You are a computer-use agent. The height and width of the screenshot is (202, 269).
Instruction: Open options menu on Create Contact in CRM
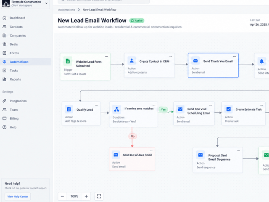[x=171, y=57]
